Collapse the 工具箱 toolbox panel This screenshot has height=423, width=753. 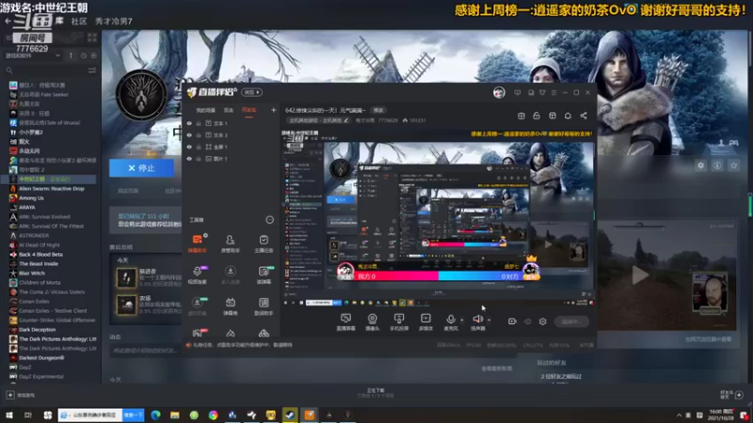(269, 220)
